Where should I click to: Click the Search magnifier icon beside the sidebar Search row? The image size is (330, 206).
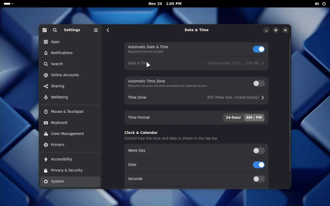pyautogui.click(x=46, y=64)
